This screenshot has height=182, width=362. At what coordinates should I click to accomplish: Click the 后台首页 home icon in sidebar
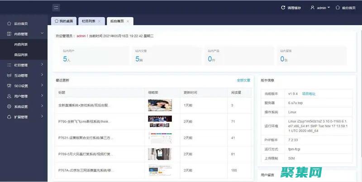point(9,23)
